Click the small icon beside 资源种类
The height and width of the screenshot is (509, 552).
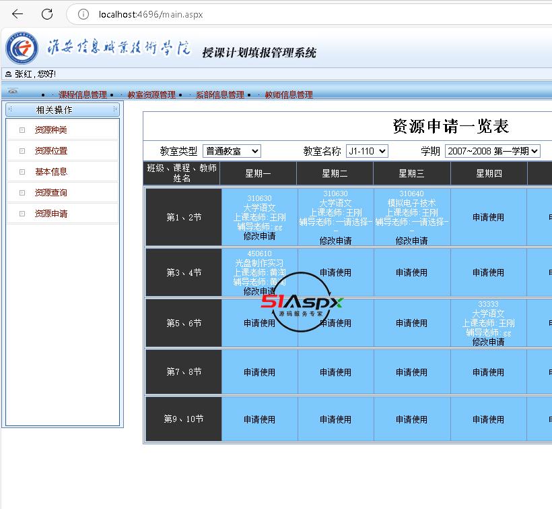click(22, 130)
